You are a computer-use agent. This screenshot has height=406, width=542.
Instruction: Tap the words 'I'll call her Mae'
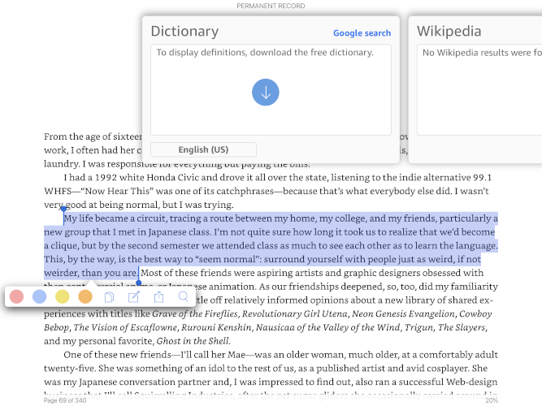coord(213,355)
